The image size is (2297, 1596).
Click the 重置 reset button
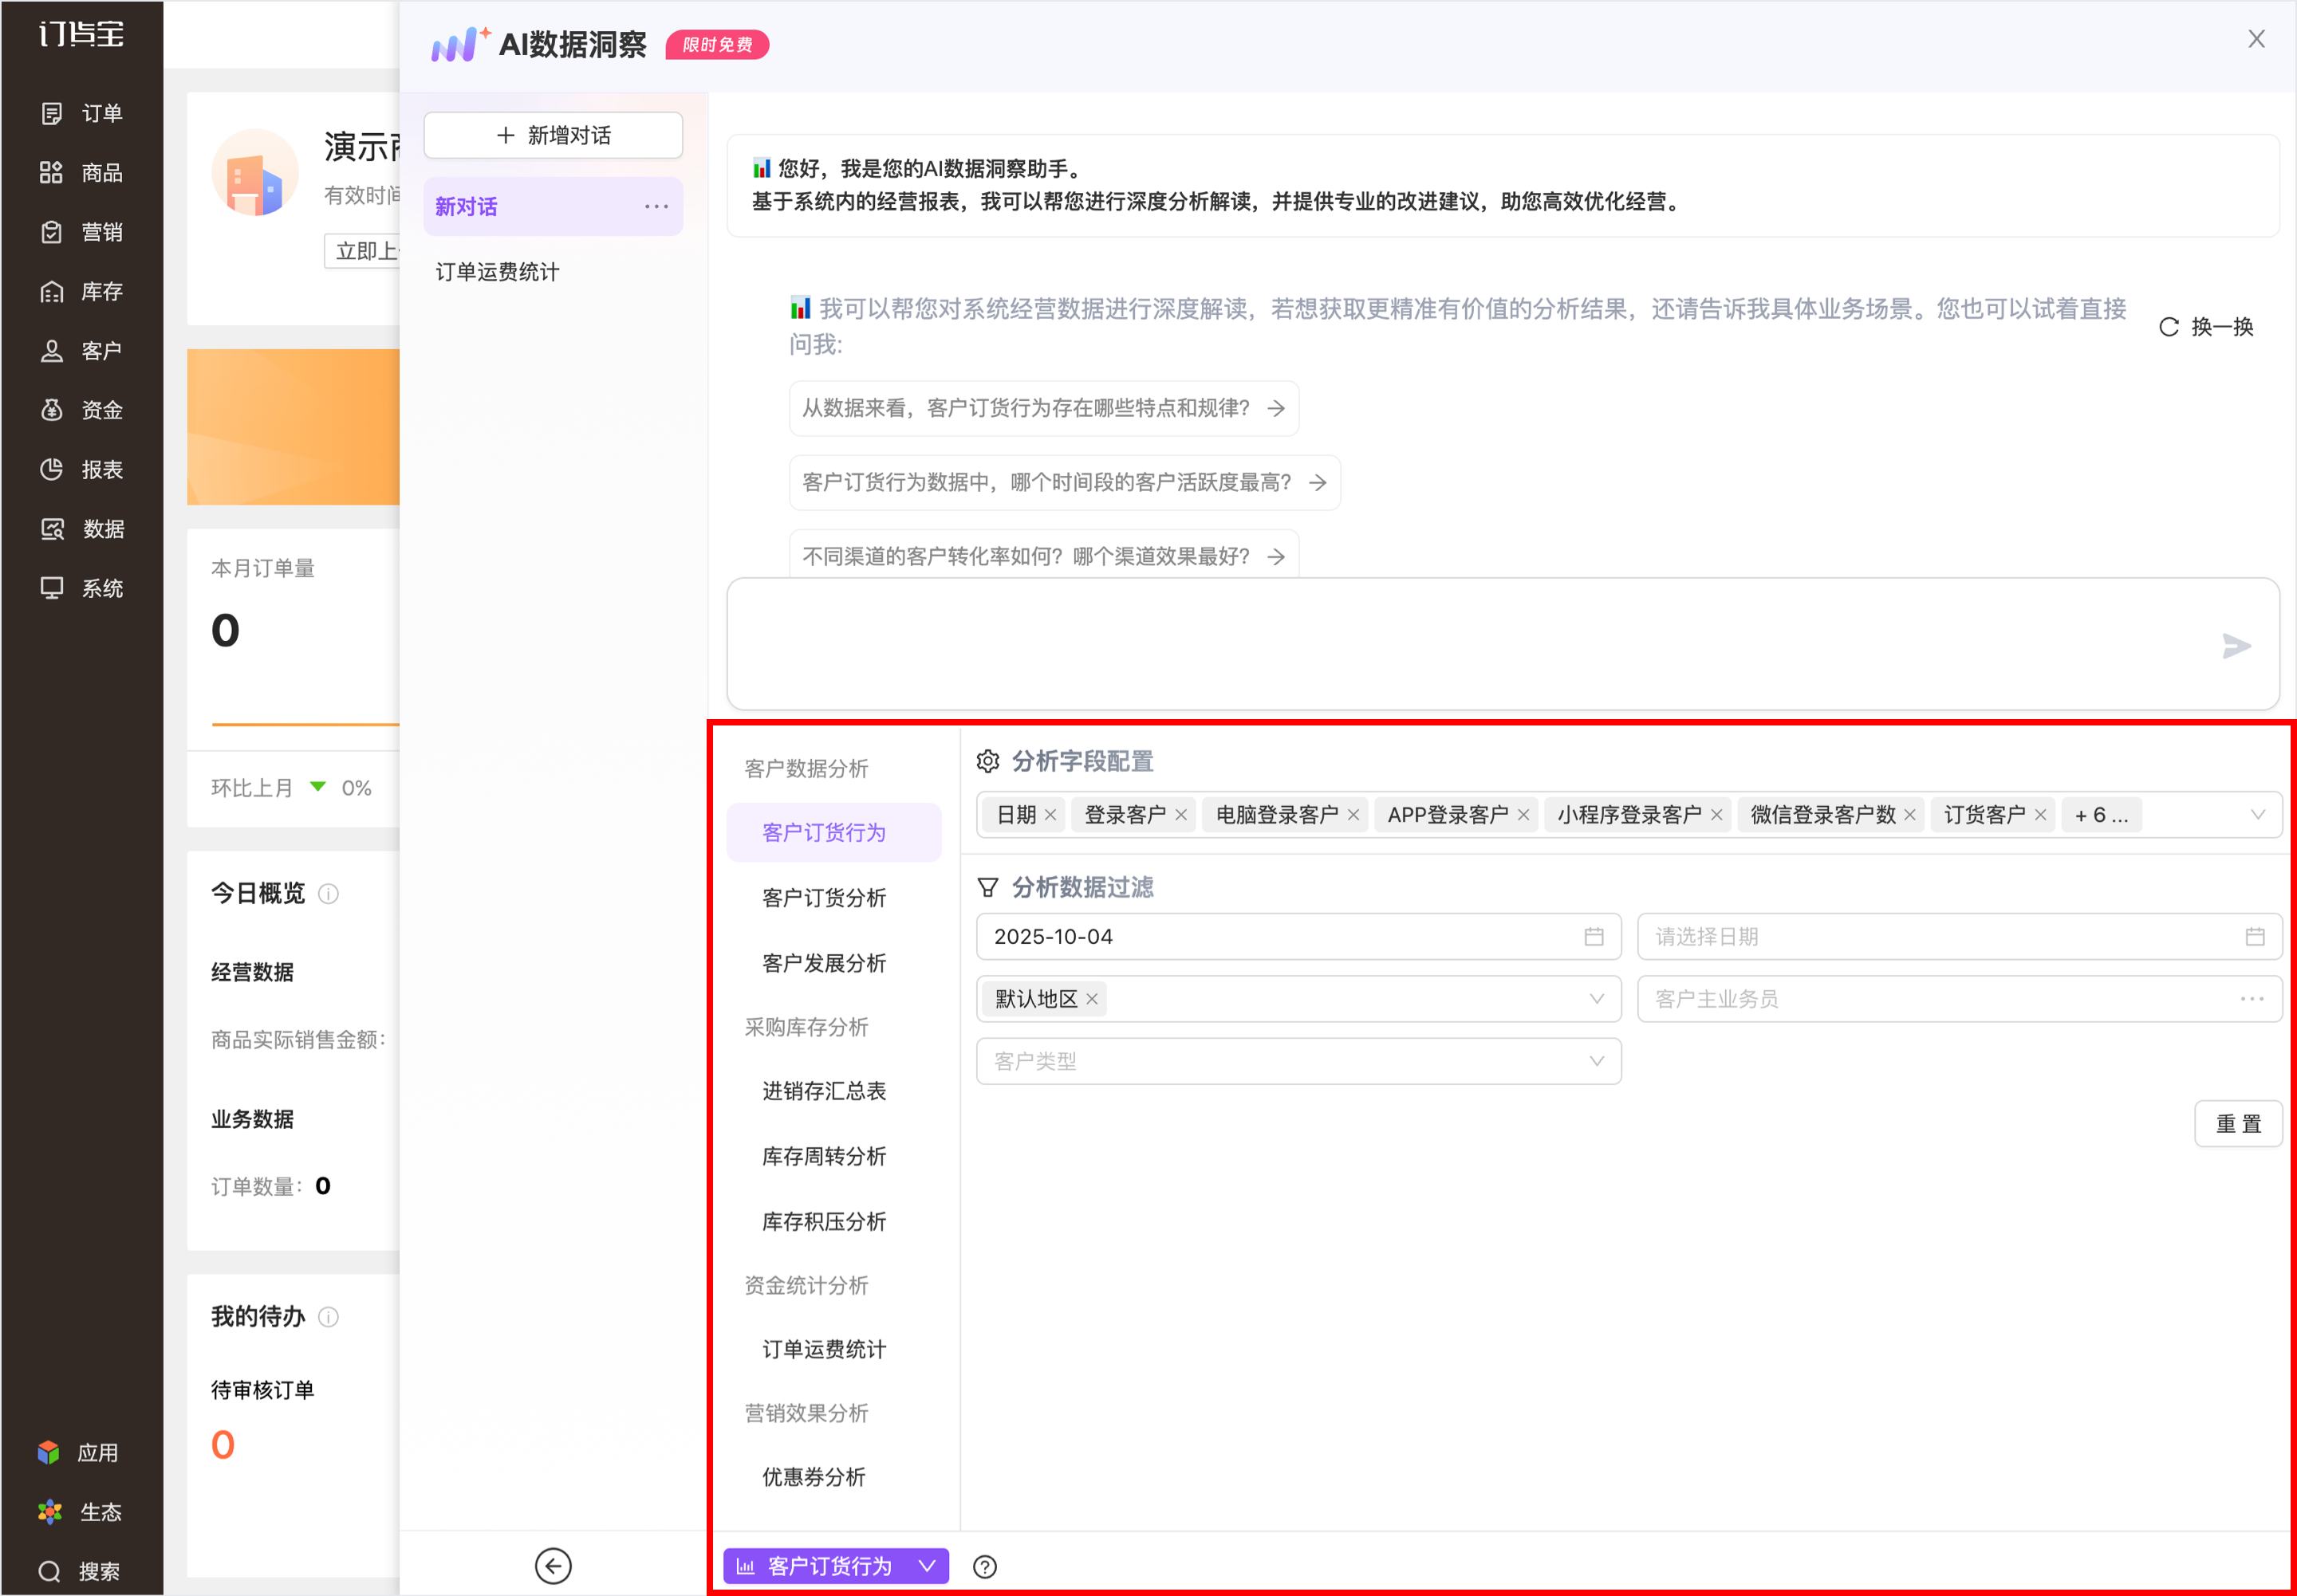2237,1124
